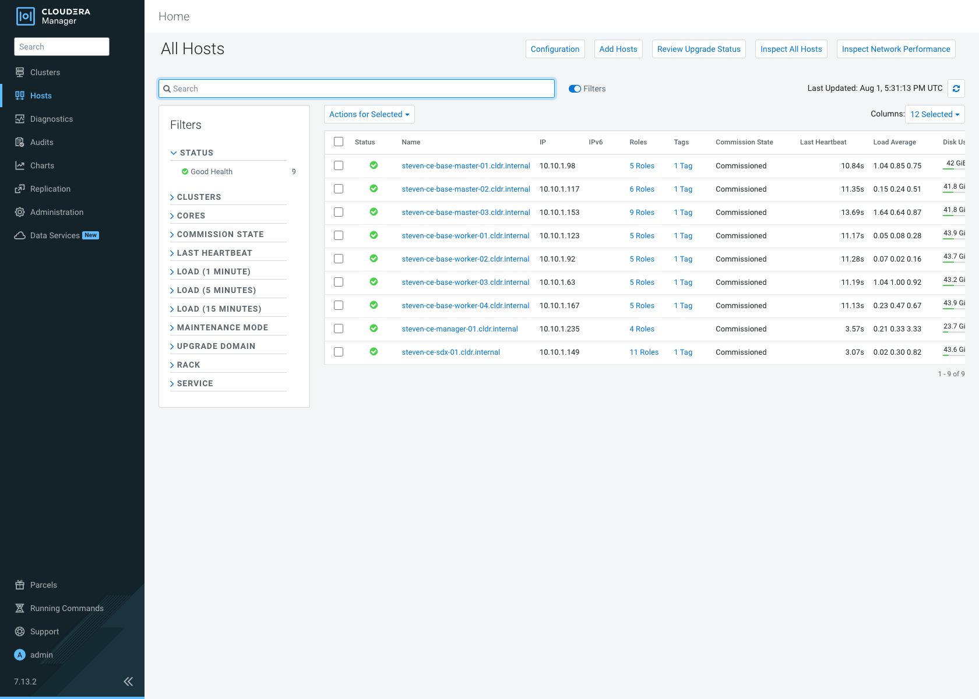Click good health icon for master-02 host
This screenshot has width=979, height=699.
(x=374, y=189)
